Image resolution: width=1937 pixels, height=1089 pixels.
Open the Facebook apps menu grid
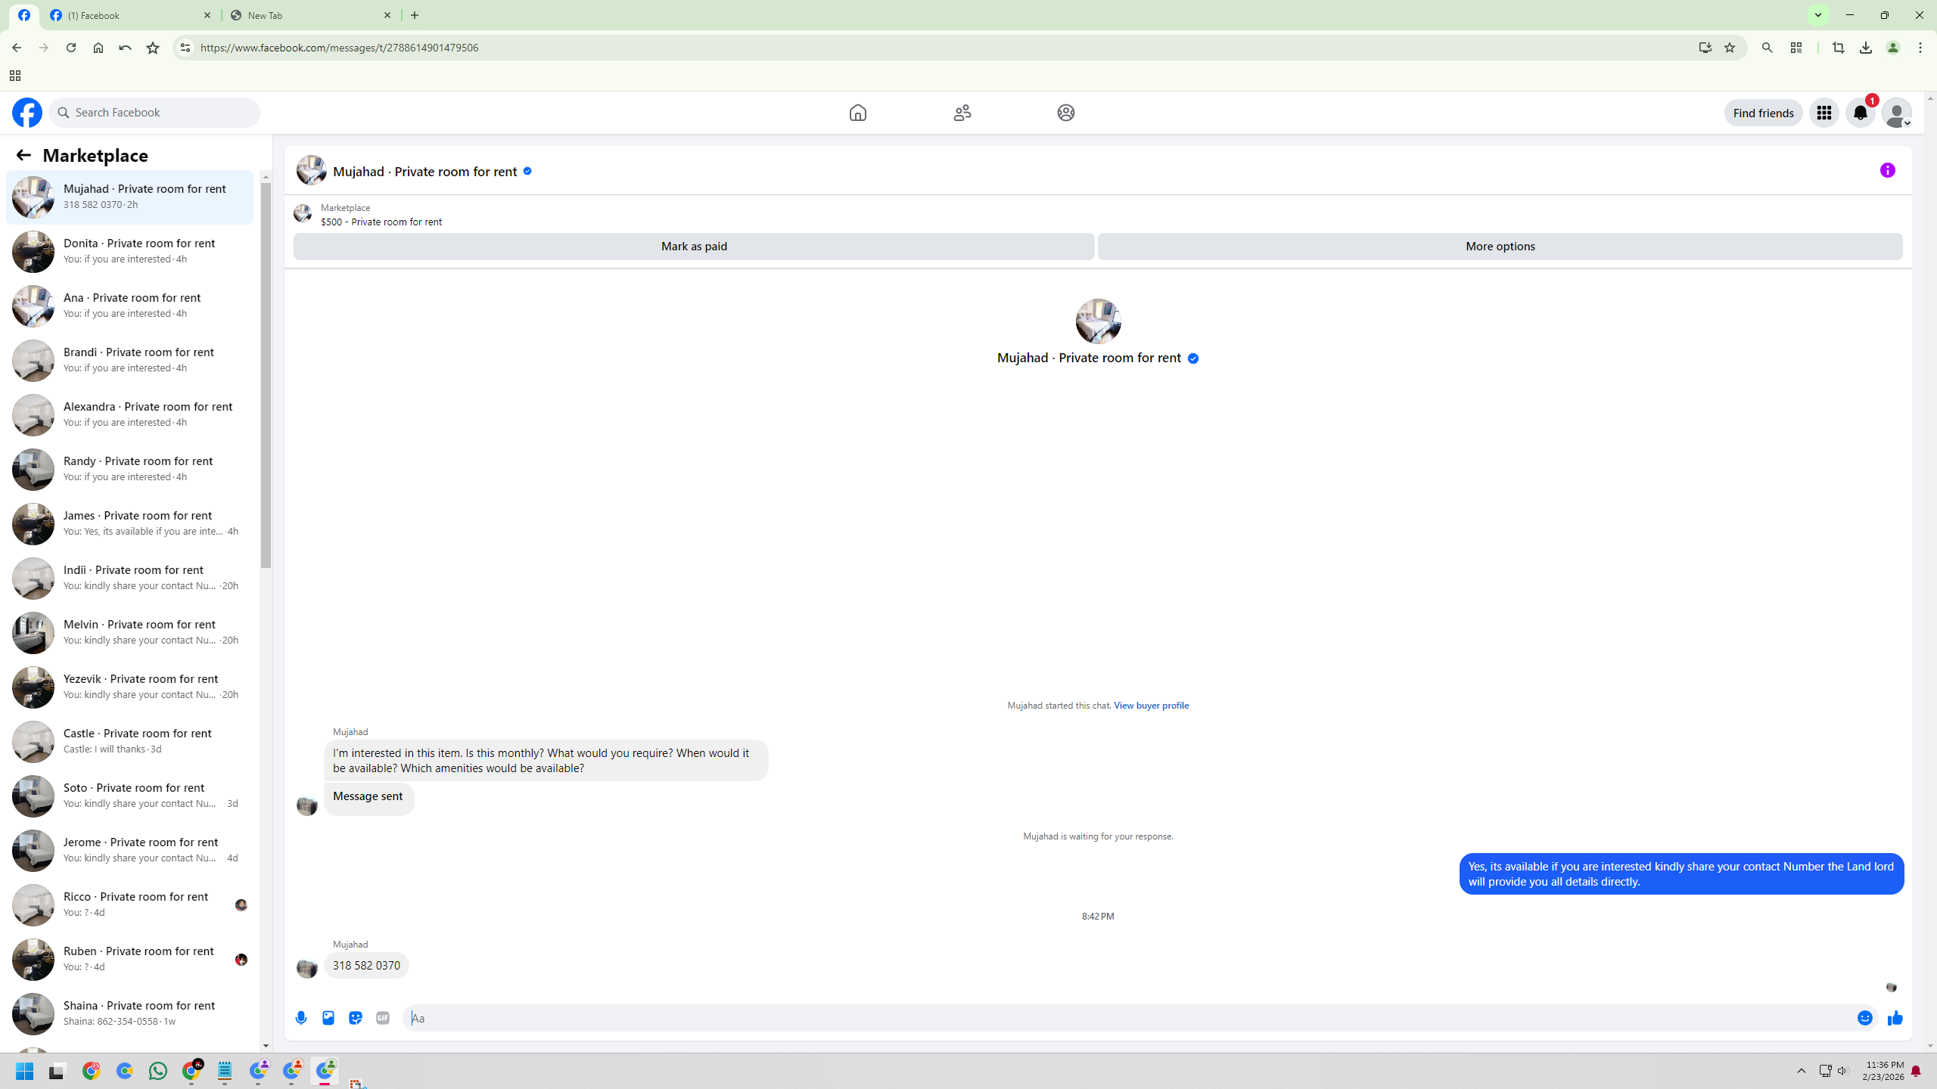[x=1824, y=113]
